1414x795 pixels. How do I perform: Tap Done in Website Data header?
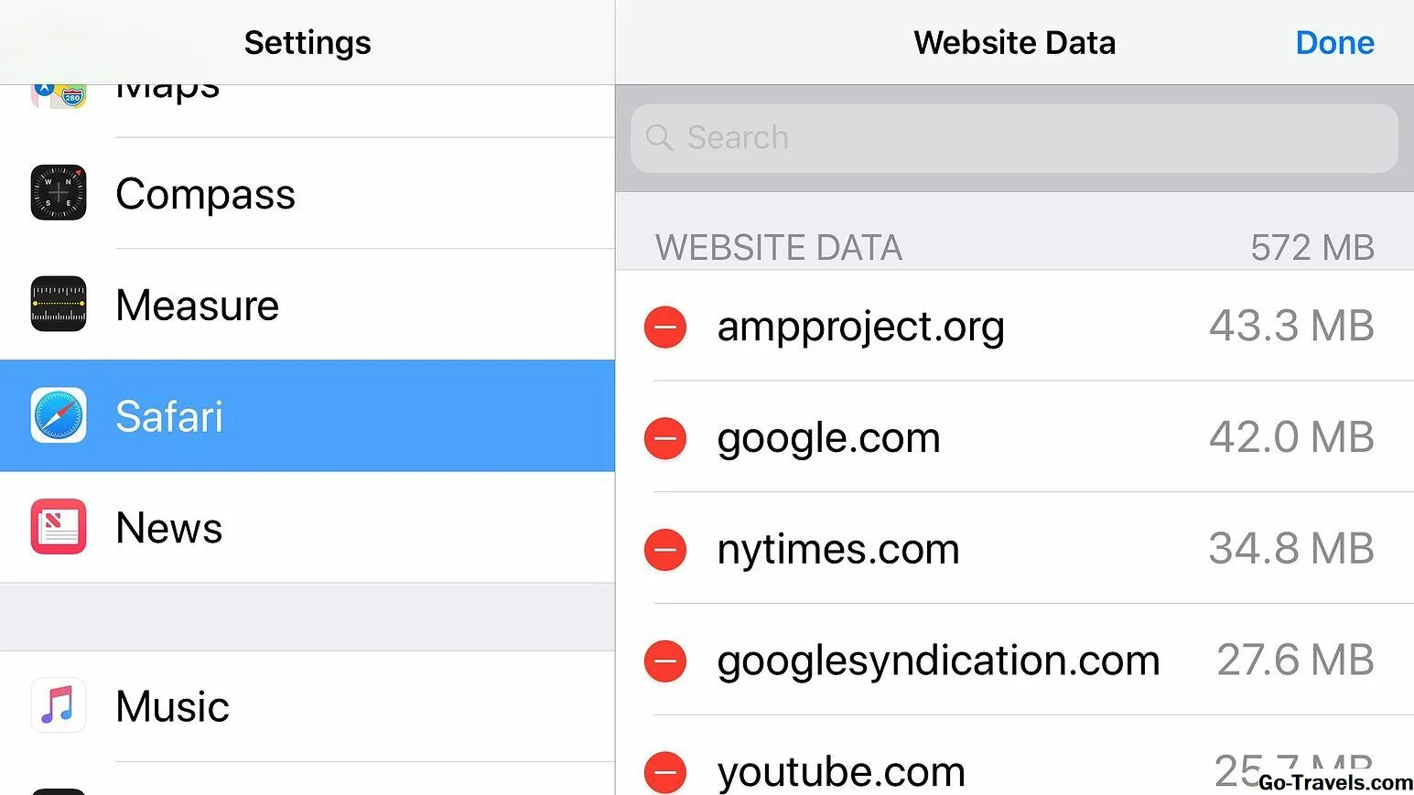pos(1334,43)
